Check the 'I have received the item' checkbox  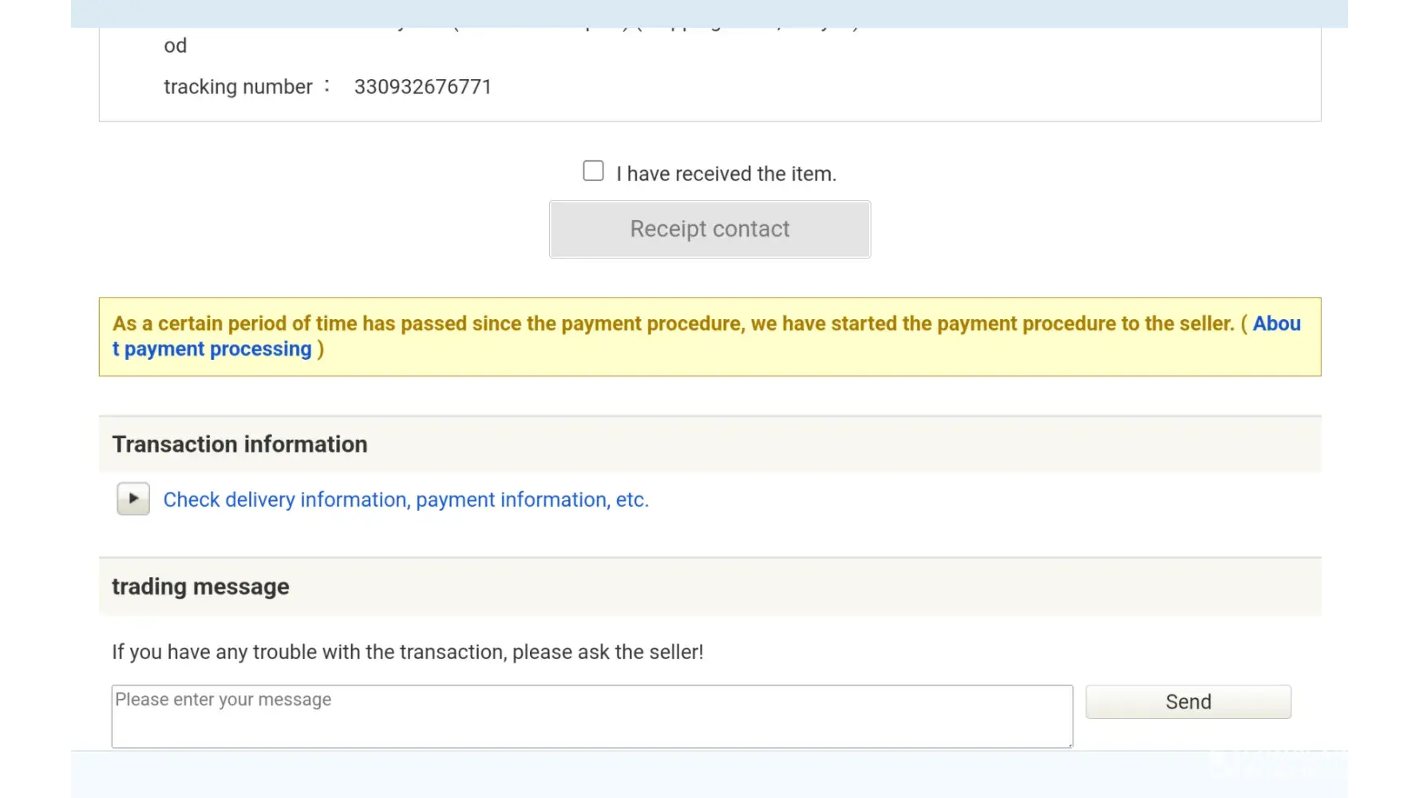pyautogui.click(x=593, y=172)
